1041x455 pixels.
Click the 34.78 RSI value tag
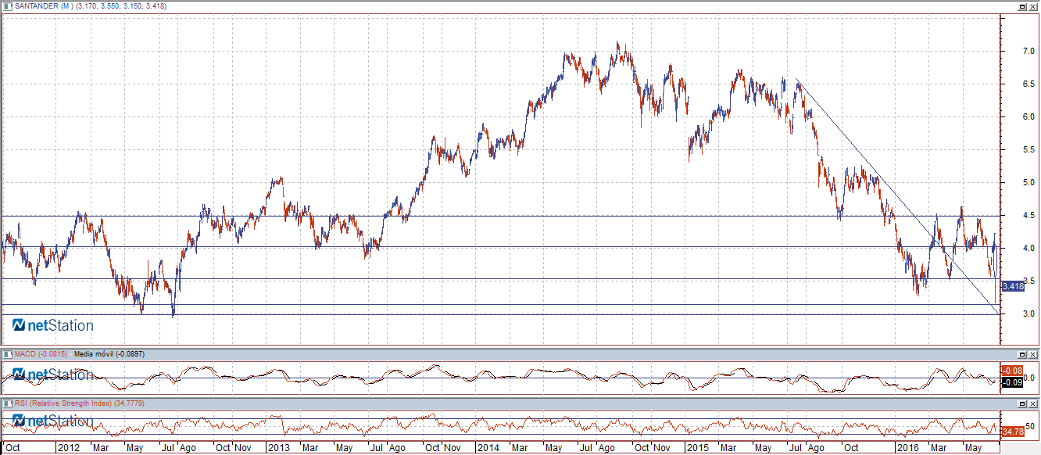coord(1013,432)
